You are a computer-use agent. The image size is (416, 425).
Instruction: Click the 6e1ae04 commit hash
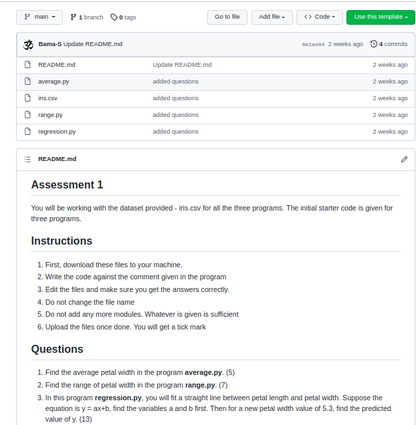click(x=313, y=45)
